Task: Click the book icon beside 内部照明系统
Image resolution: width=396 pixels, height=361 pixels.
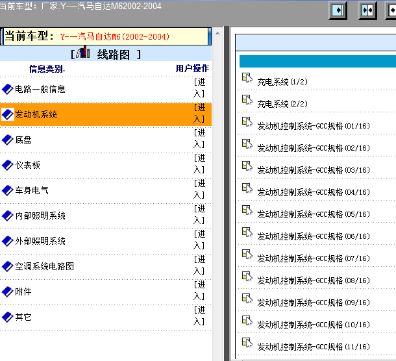Action: 7,216
